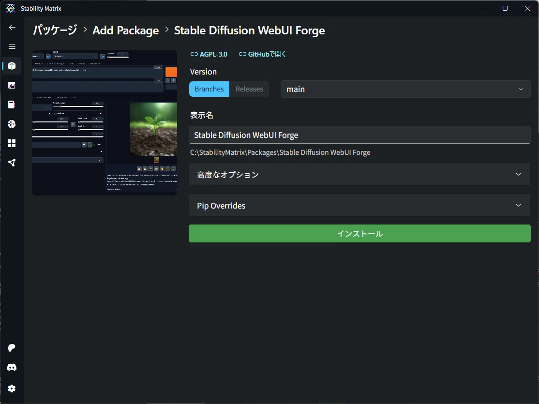Click the green インストール button
The height and width of the screenshot is (404, 539).
pos(359,234)
